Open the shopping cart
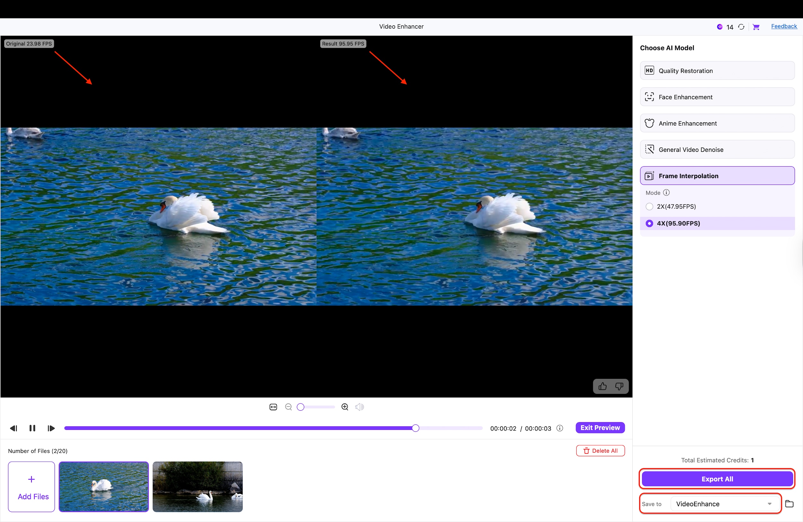Viewport: 803px width, 522px height. click(x=756, y=27)
